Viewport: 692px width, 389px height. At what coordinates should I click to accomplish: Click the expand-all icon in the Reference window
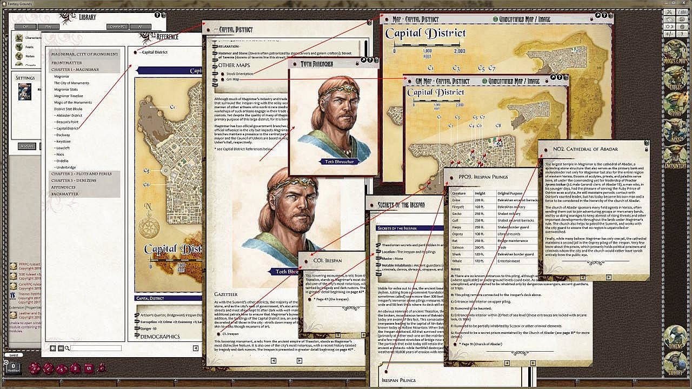click(53, 348)
